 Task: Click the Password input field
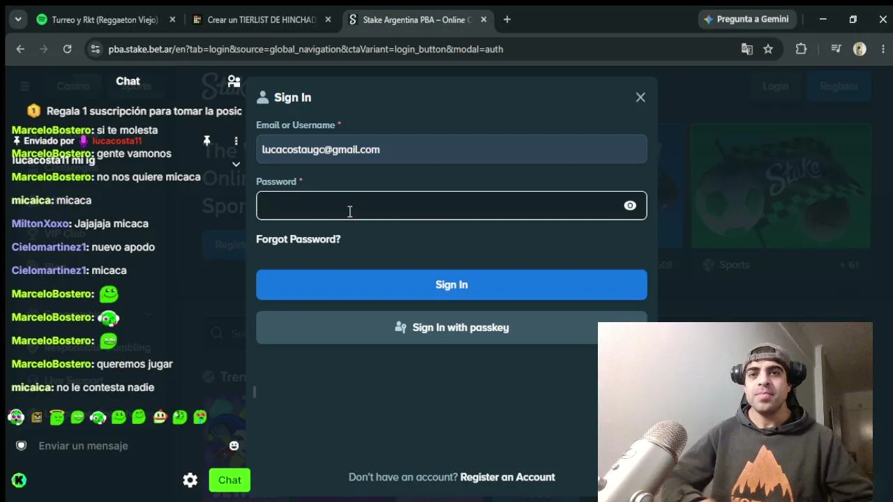(x=451, y=206)
